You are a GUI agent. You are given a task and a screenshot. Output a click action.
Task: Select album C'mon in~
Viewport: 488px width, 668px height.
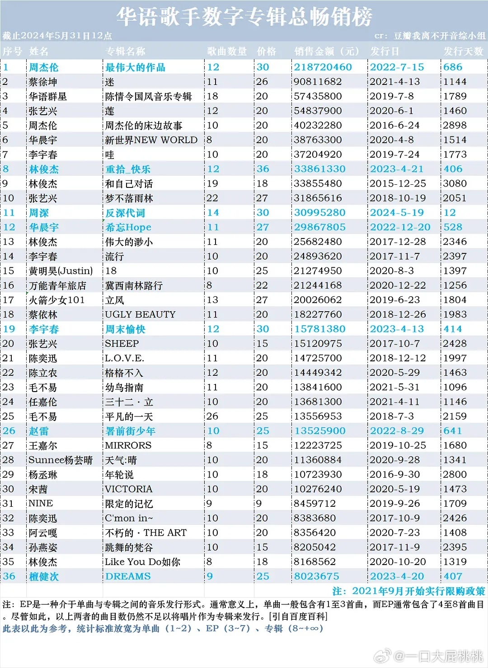[129, 518]
